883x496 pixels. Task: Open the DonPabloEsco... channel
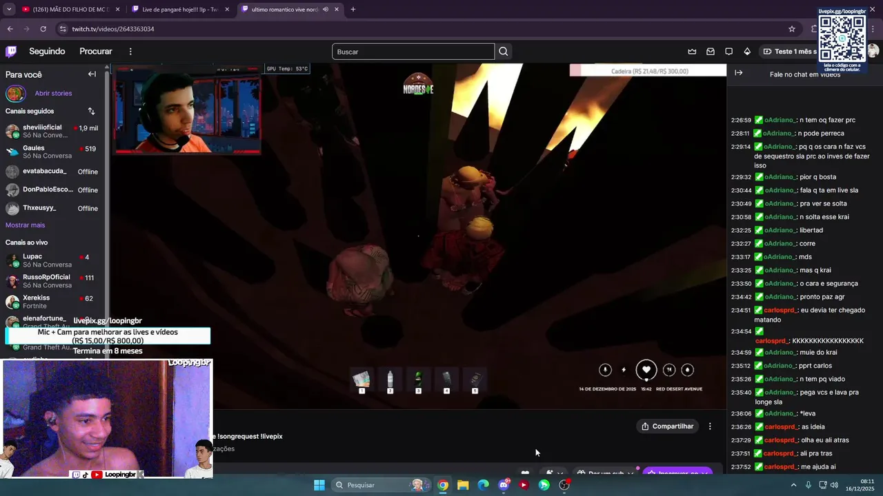52,190
